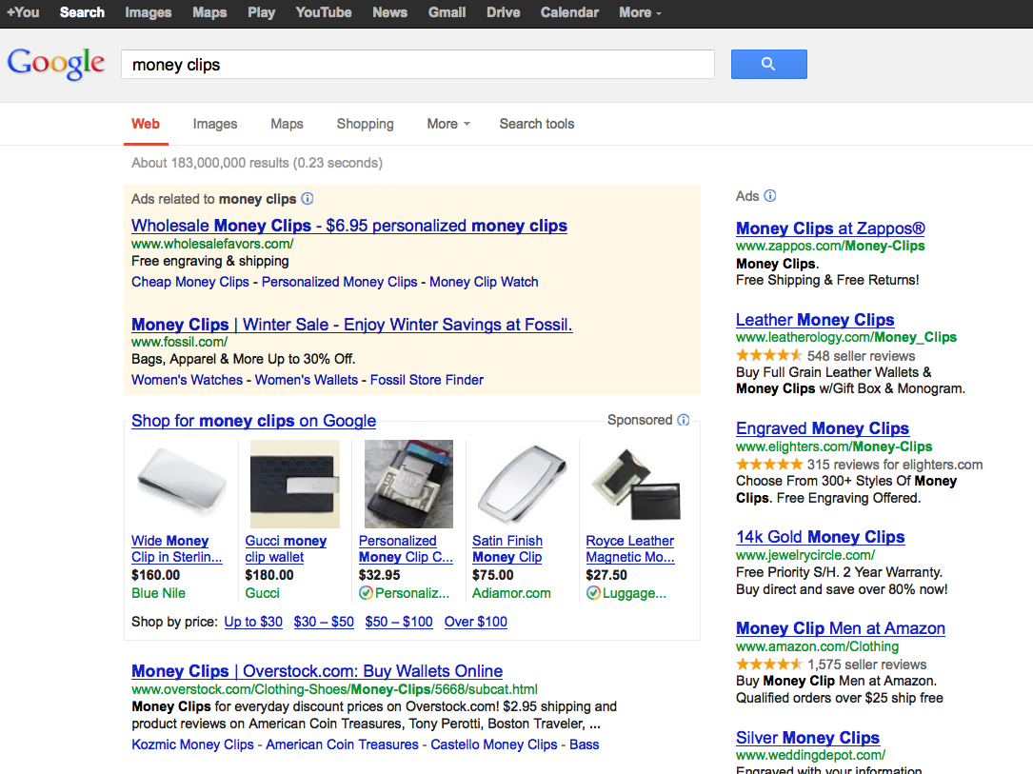Open 14k Gold Money Clips ad
The image size is (1033, 774).
(820, 538)
